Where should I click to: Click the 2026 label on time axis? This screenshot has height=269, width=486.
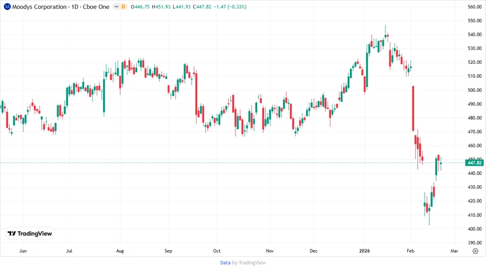pos(364,251)
